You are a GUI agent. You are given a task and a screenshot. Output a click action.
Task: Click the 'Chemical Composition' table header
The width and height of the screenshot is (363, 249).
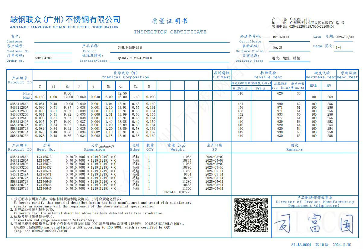click(125, 77)
